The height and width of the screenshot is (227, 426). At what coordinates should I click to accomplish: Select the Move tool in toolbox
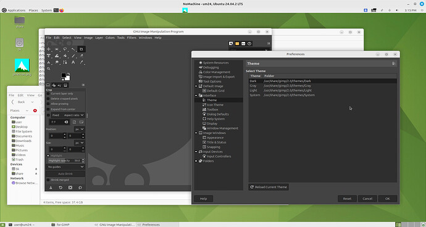(49, 49)
